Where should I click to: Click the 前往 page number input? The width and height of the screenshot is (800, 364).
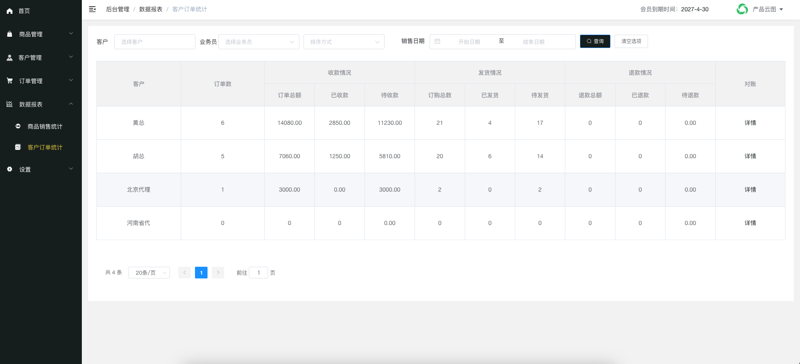click(x=258, y=273)
